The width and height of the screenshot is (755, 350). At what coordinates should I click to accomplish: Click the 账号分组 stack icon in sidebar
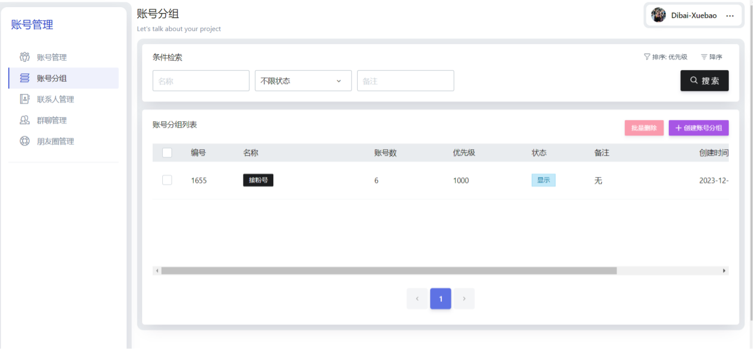pyautogui.click(x=25, y=78)
